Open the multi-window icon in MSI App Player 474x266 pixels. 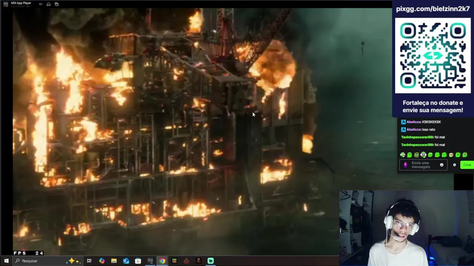click(57, 4)
